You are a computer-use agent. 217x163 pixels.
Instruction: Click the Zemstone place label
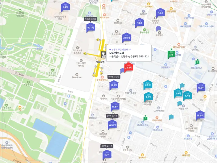[x=77, y=77]
